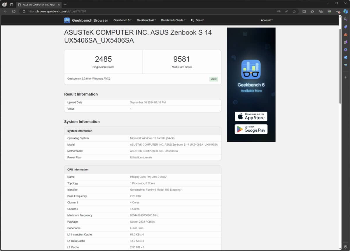350x251 pixels.
Task: Open sidebar Tools briefcase icon
Action: pos(346,34)
